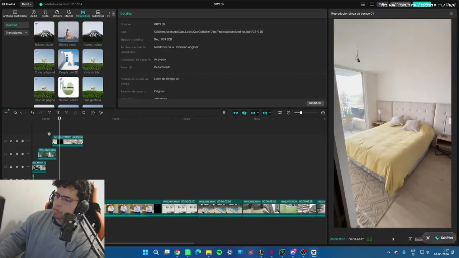The image size is (459, 258).
Task: Choose the Corte poligonal transition
Action: (x=44, y=62)
